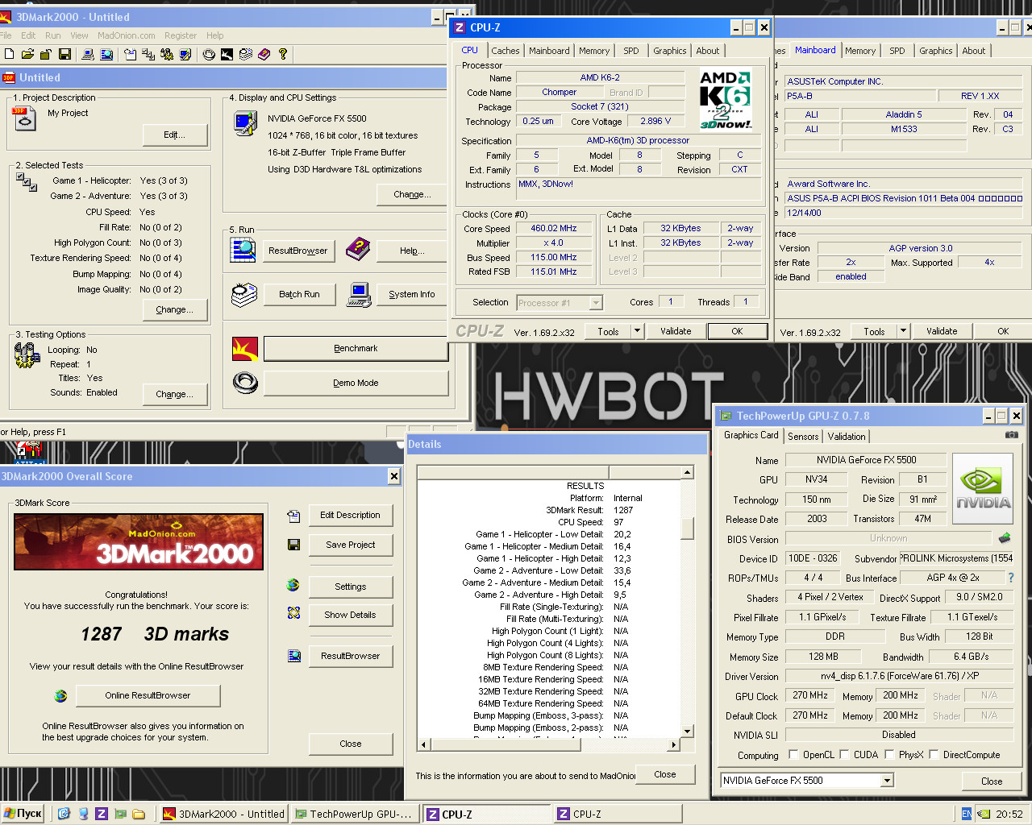Click the Online ResultBrowser button
This screenshot has height=825, width=1032.
point(148,695)
